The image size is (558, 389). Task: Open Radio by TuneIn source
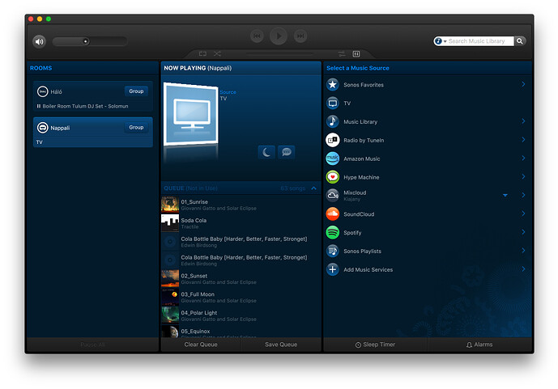coord(361,140)
